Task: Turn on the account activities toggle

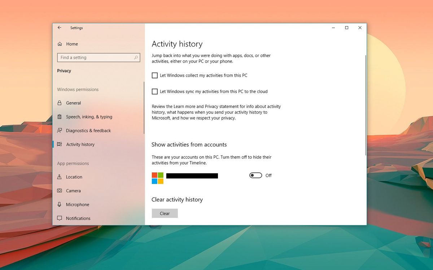Action: (255, 175)
